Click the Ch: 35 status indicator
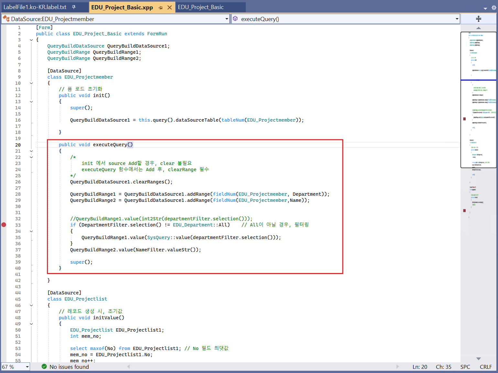The image size is (498, 373). pyautogui.click(x=443, y=367)
